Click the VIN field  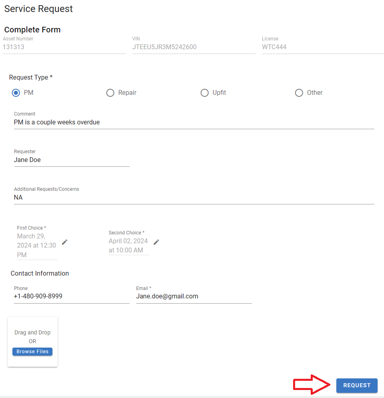[x=193, y=47]
